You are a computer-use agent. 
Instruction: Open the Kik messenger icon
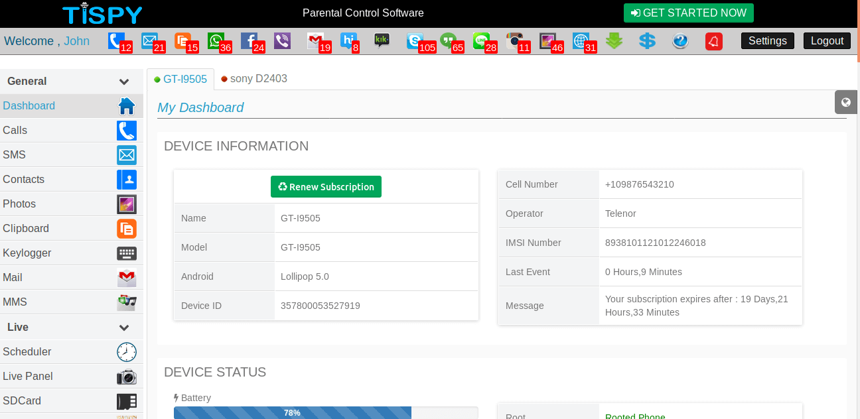click(382, 41)
